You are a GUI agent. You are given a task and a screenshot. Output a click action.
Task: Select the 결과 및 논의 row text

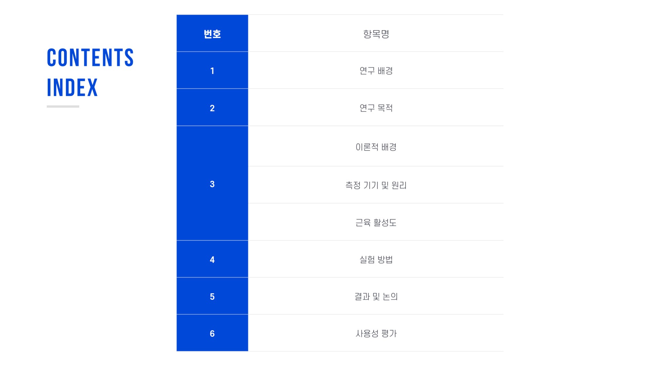coord(376,296)
